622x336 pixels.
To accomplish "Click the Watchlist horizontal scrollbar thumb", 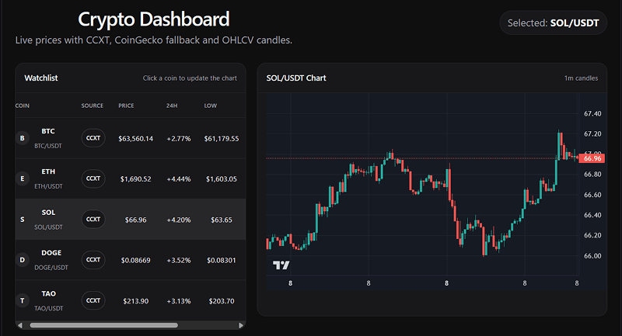I will click(x=104, y=325).
